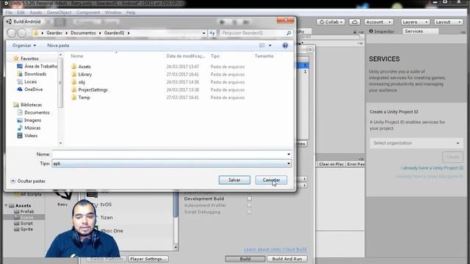
Task: Open the Window menu in Unity
Action: (x=113, y=12)
